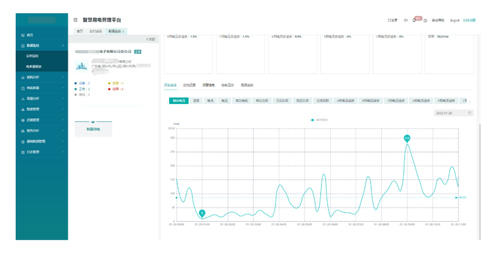Select the 报警信息 tab
The width and height of the screenshot is (497, 255).
tap(208, 85)
